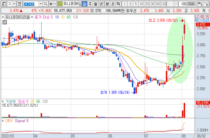Click the Signal 9 label

coord(22,121)
